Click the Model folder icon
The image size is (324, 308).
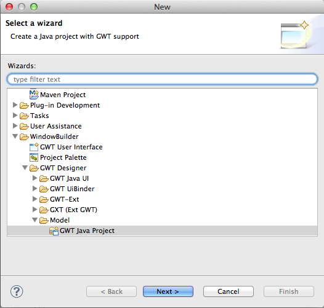click(44, 220)
